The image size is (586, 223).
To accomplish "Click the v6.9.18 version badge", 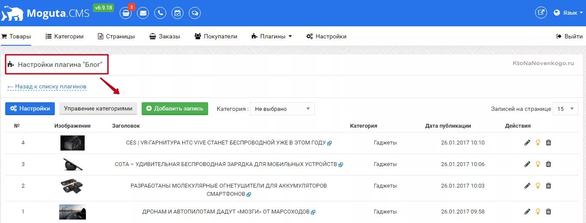I will coord(103,8).
